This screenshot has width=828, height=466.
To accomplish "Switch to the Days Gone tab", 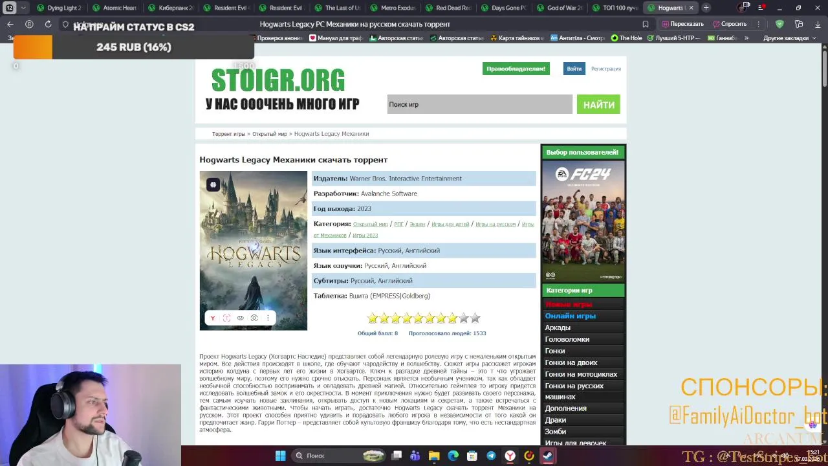I will pyautogui.click(x=504, y=8).
